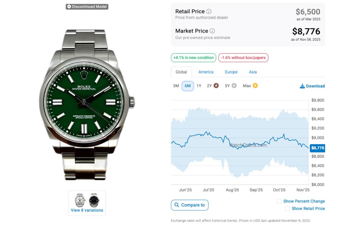This screenshot has height=226, width=342.
Task: Enable Show Retail Price checkbox
Action: pyautogui.click(x=288, y=209)
